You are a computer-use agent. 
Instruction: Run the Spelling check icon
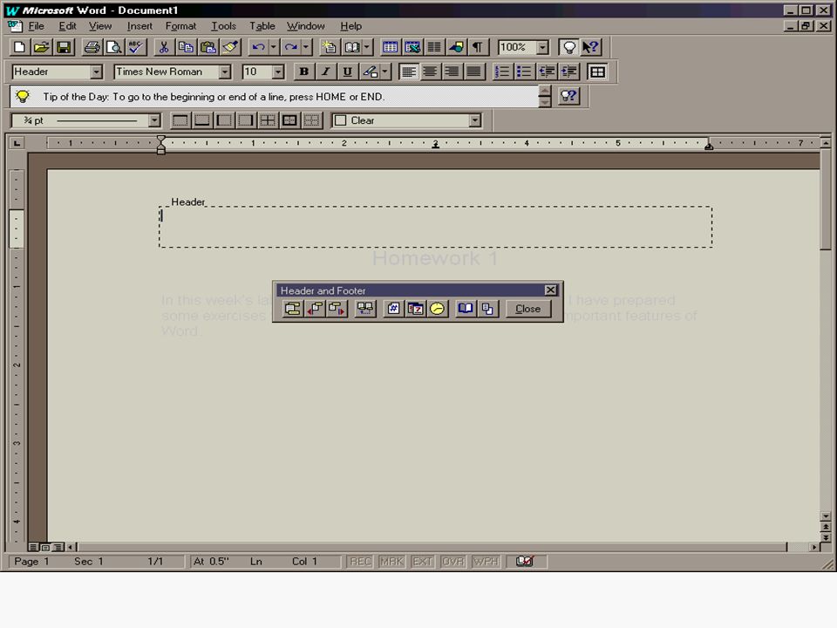(136, 47)
